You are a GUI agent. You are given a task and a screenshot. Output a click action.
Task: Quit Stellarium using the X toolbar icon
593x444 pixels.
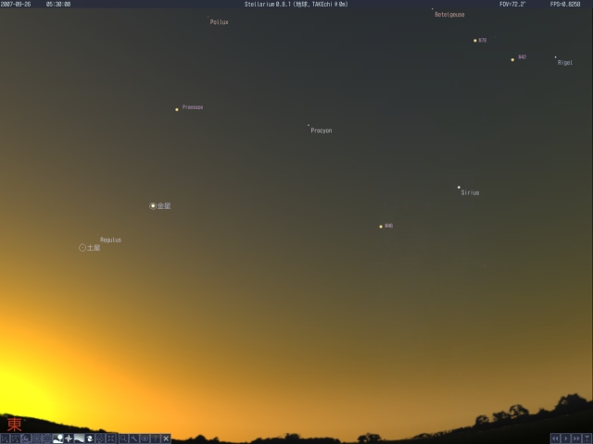[x=166, y=438]
